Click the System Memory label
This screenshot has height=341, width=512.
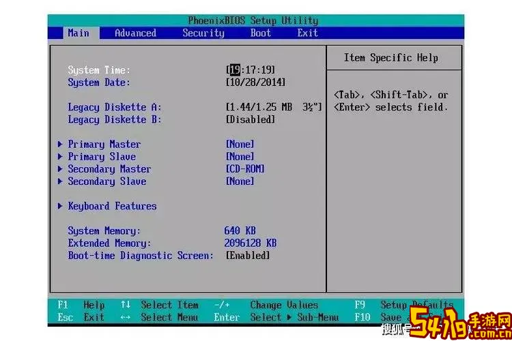pos(104,231)
